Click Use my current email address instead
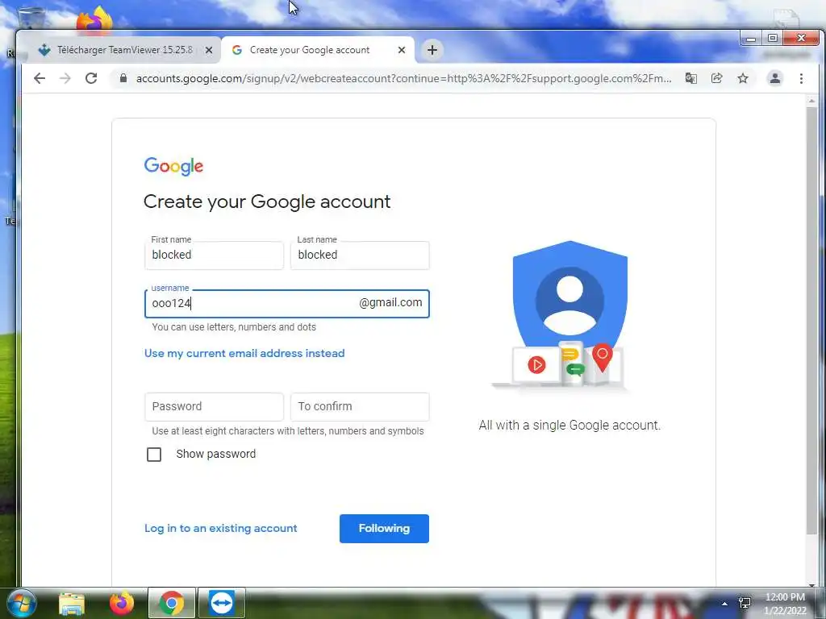This screenshot has width=826, height=619. (244, 353)
